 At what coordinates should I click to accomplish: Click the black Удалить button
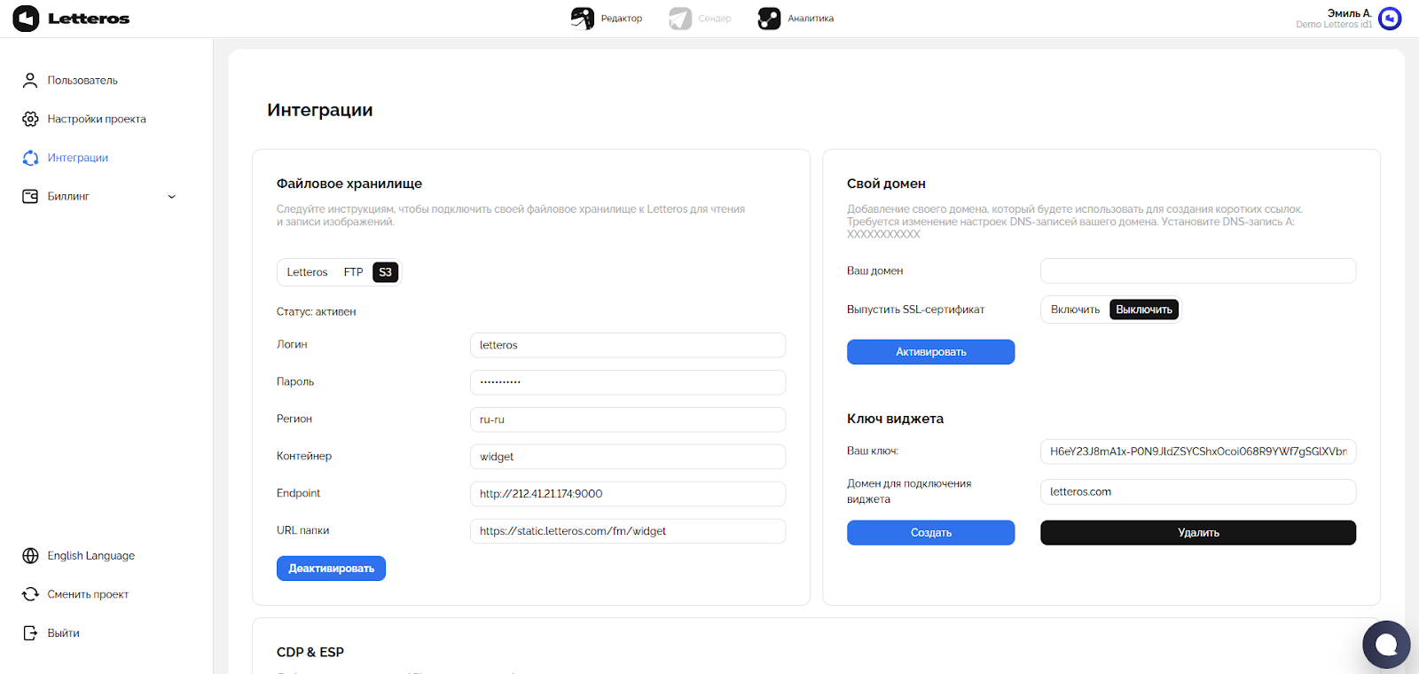[1197, 533]
